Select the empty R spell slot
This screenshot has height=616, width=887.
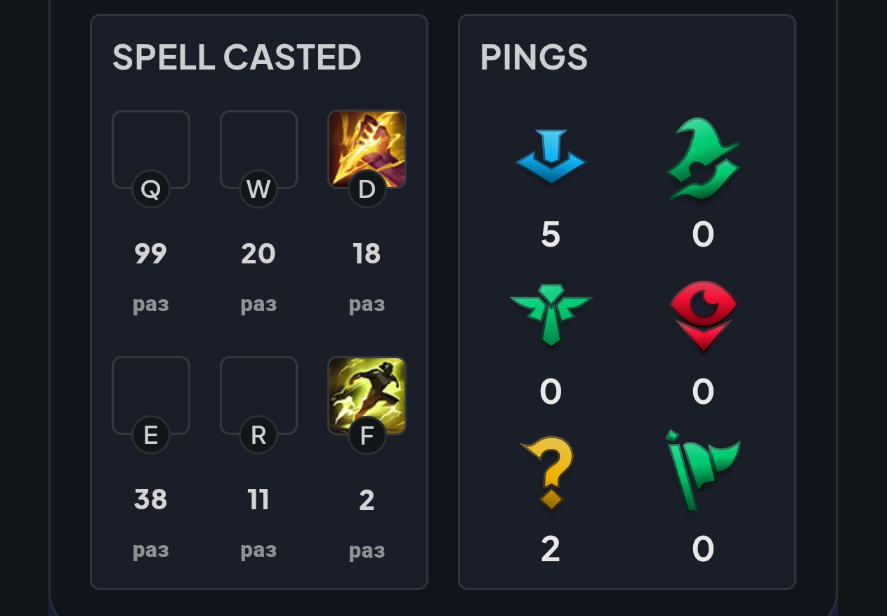(258, 391)
